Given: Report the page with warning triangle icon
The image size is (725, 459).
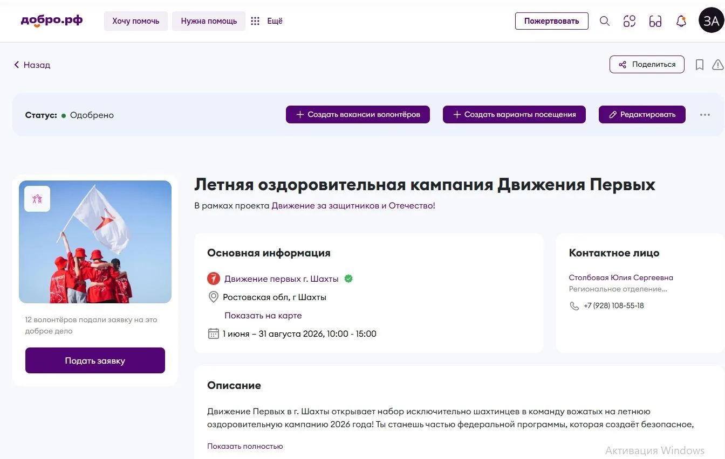Looking at the screenshot, I should 718,65.
